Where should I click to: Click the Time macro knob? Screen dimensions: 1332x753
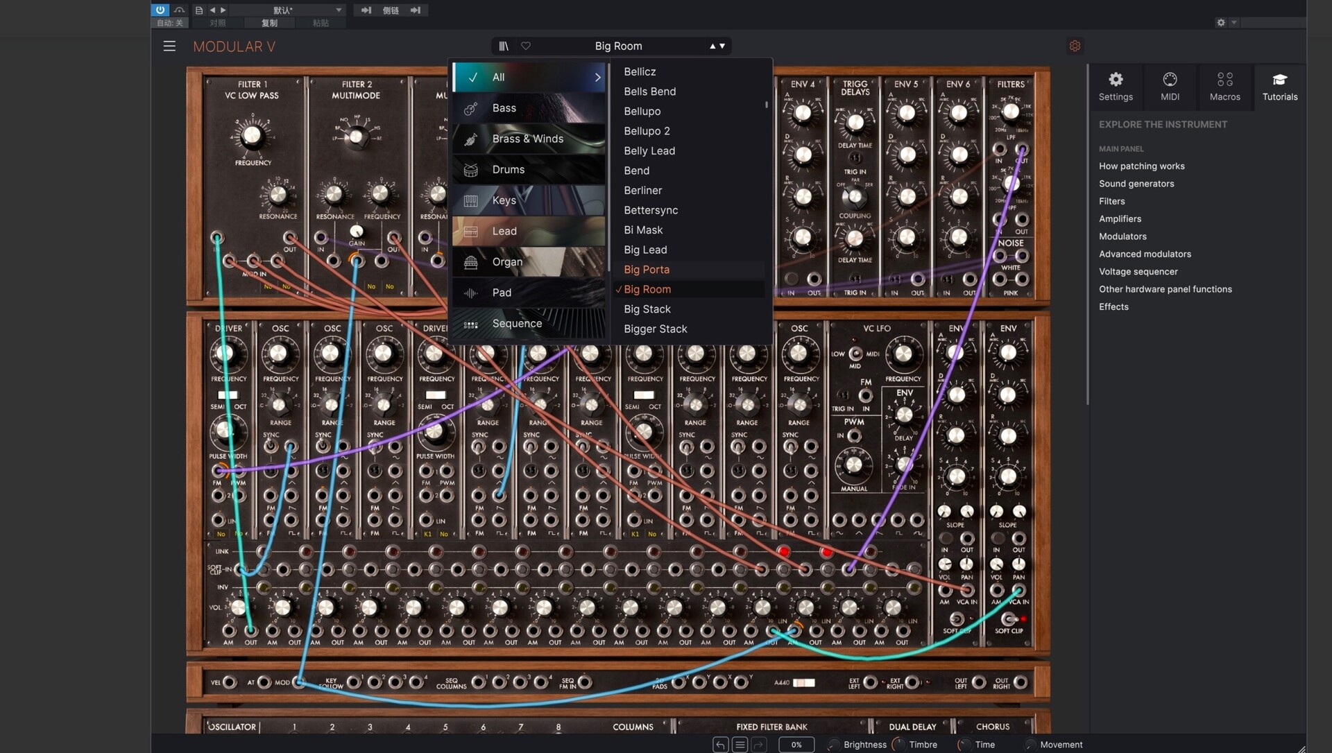(x=964, y=745)
